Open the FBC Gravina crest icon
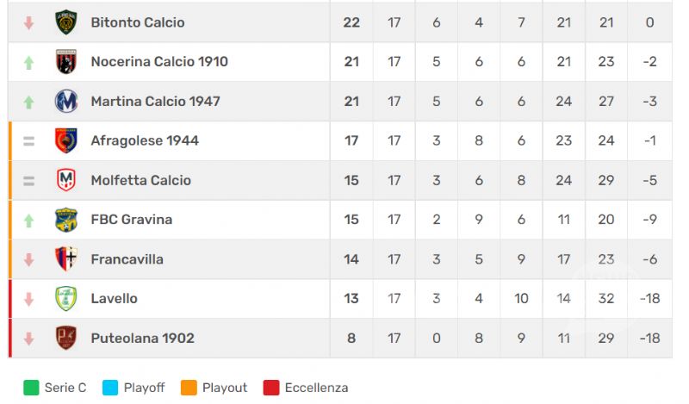Viewport: 689px width, 404px height. coord(66,220)
